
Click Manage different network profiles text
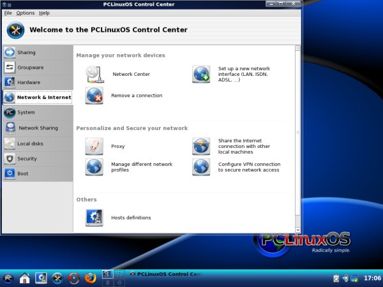coord(142,167)
